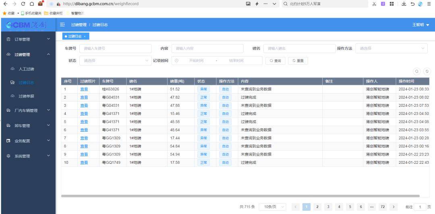The height and width of the screenshot is (214, 435).
Task: Click the 重置 reset button
Action: point(298,61)
